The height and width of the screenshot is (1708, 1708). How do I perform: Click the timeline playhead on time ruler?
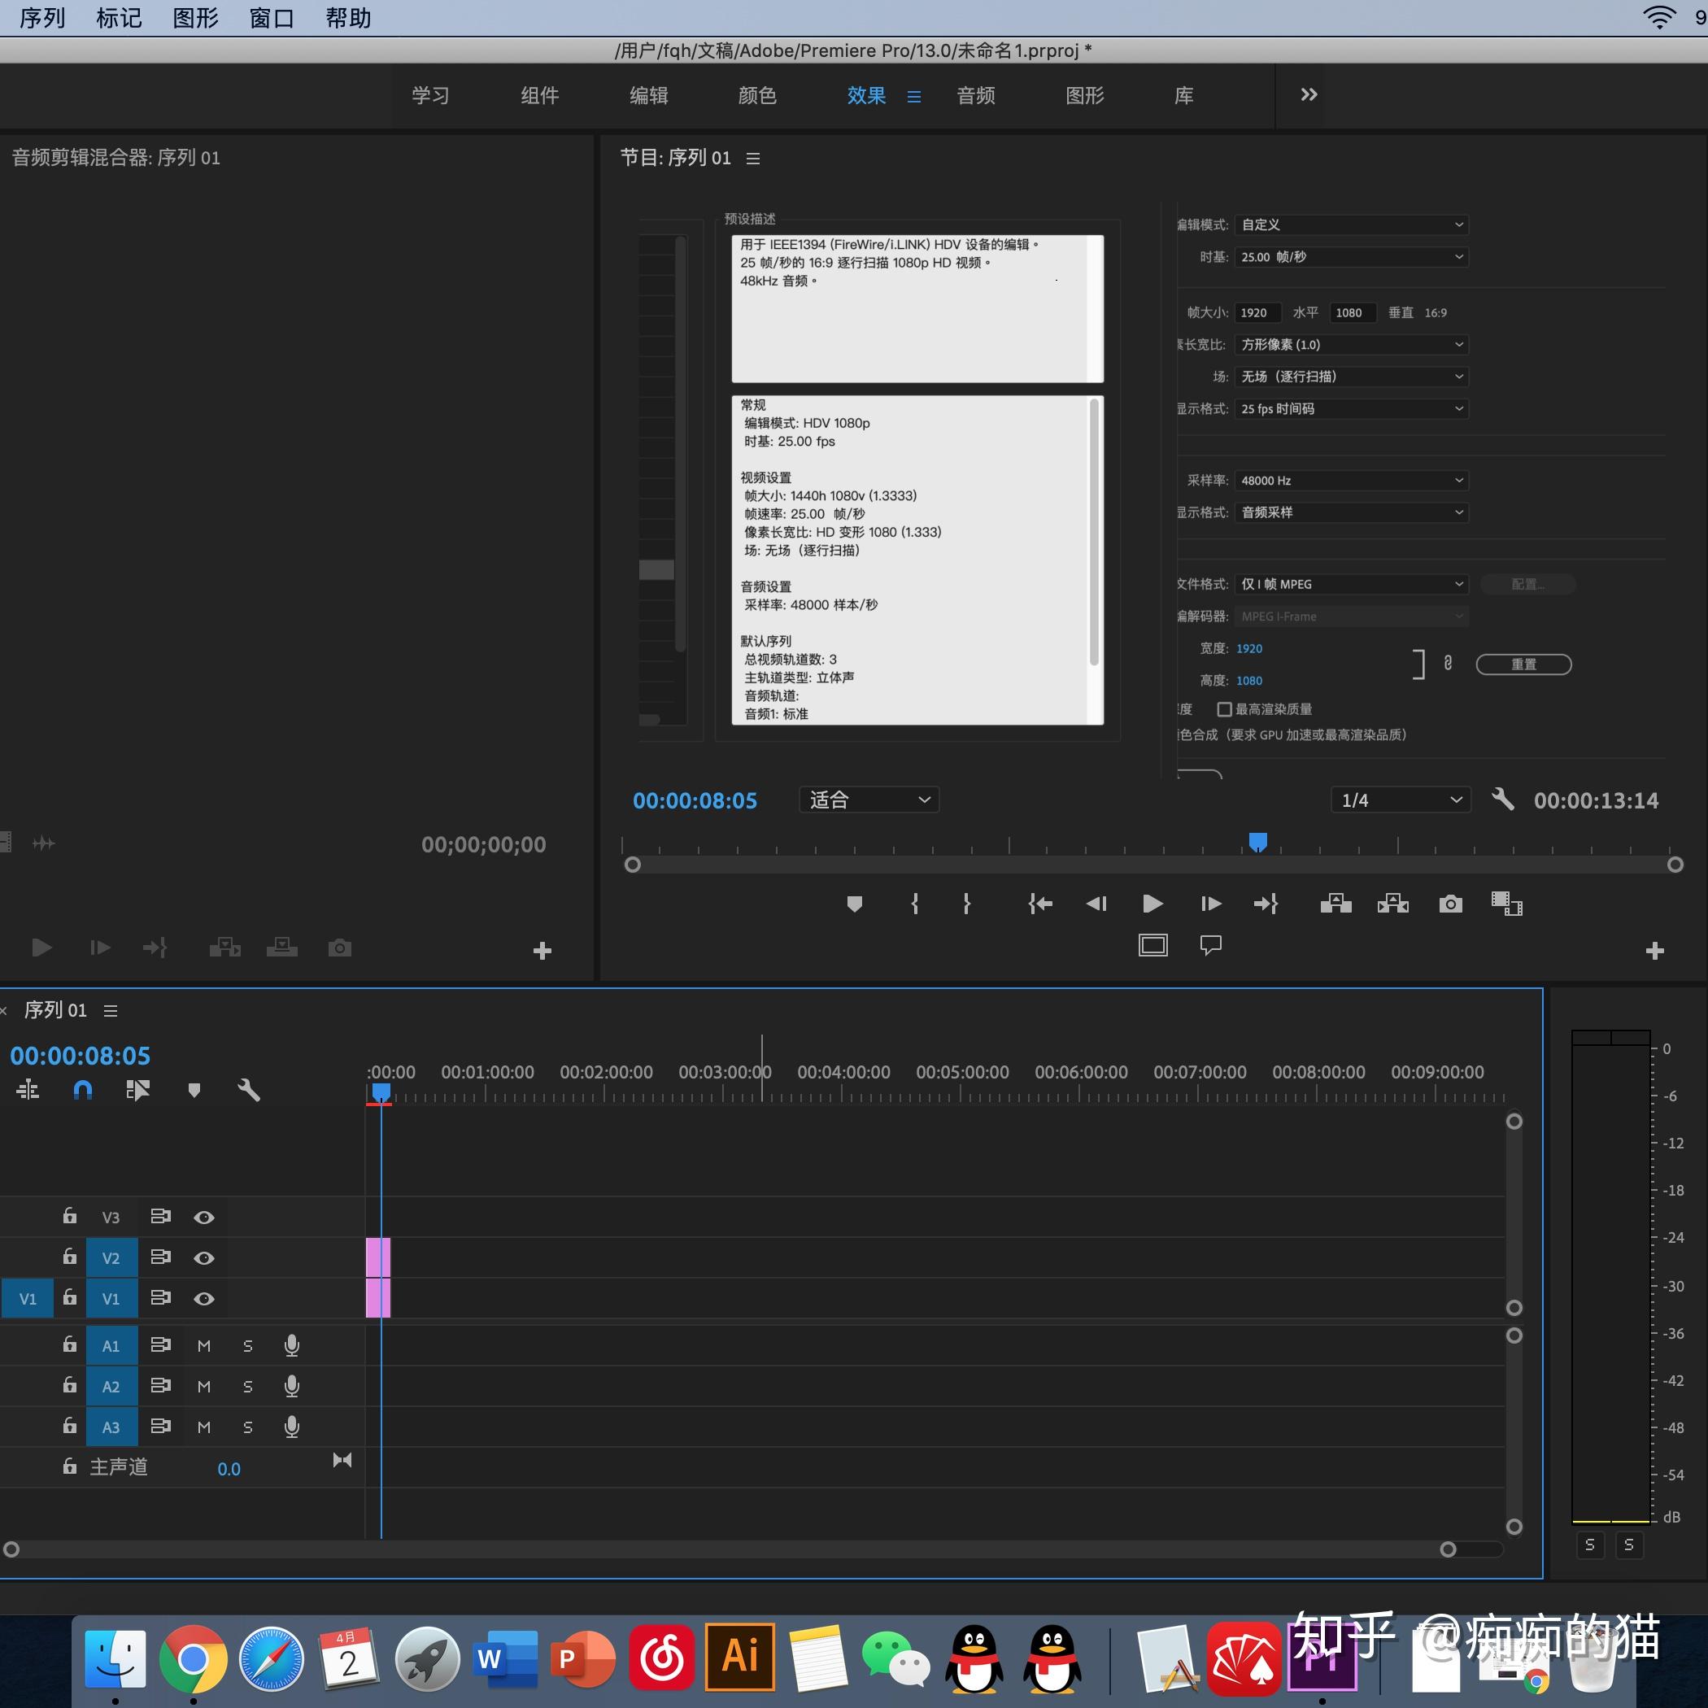(x=381, y=1094)
